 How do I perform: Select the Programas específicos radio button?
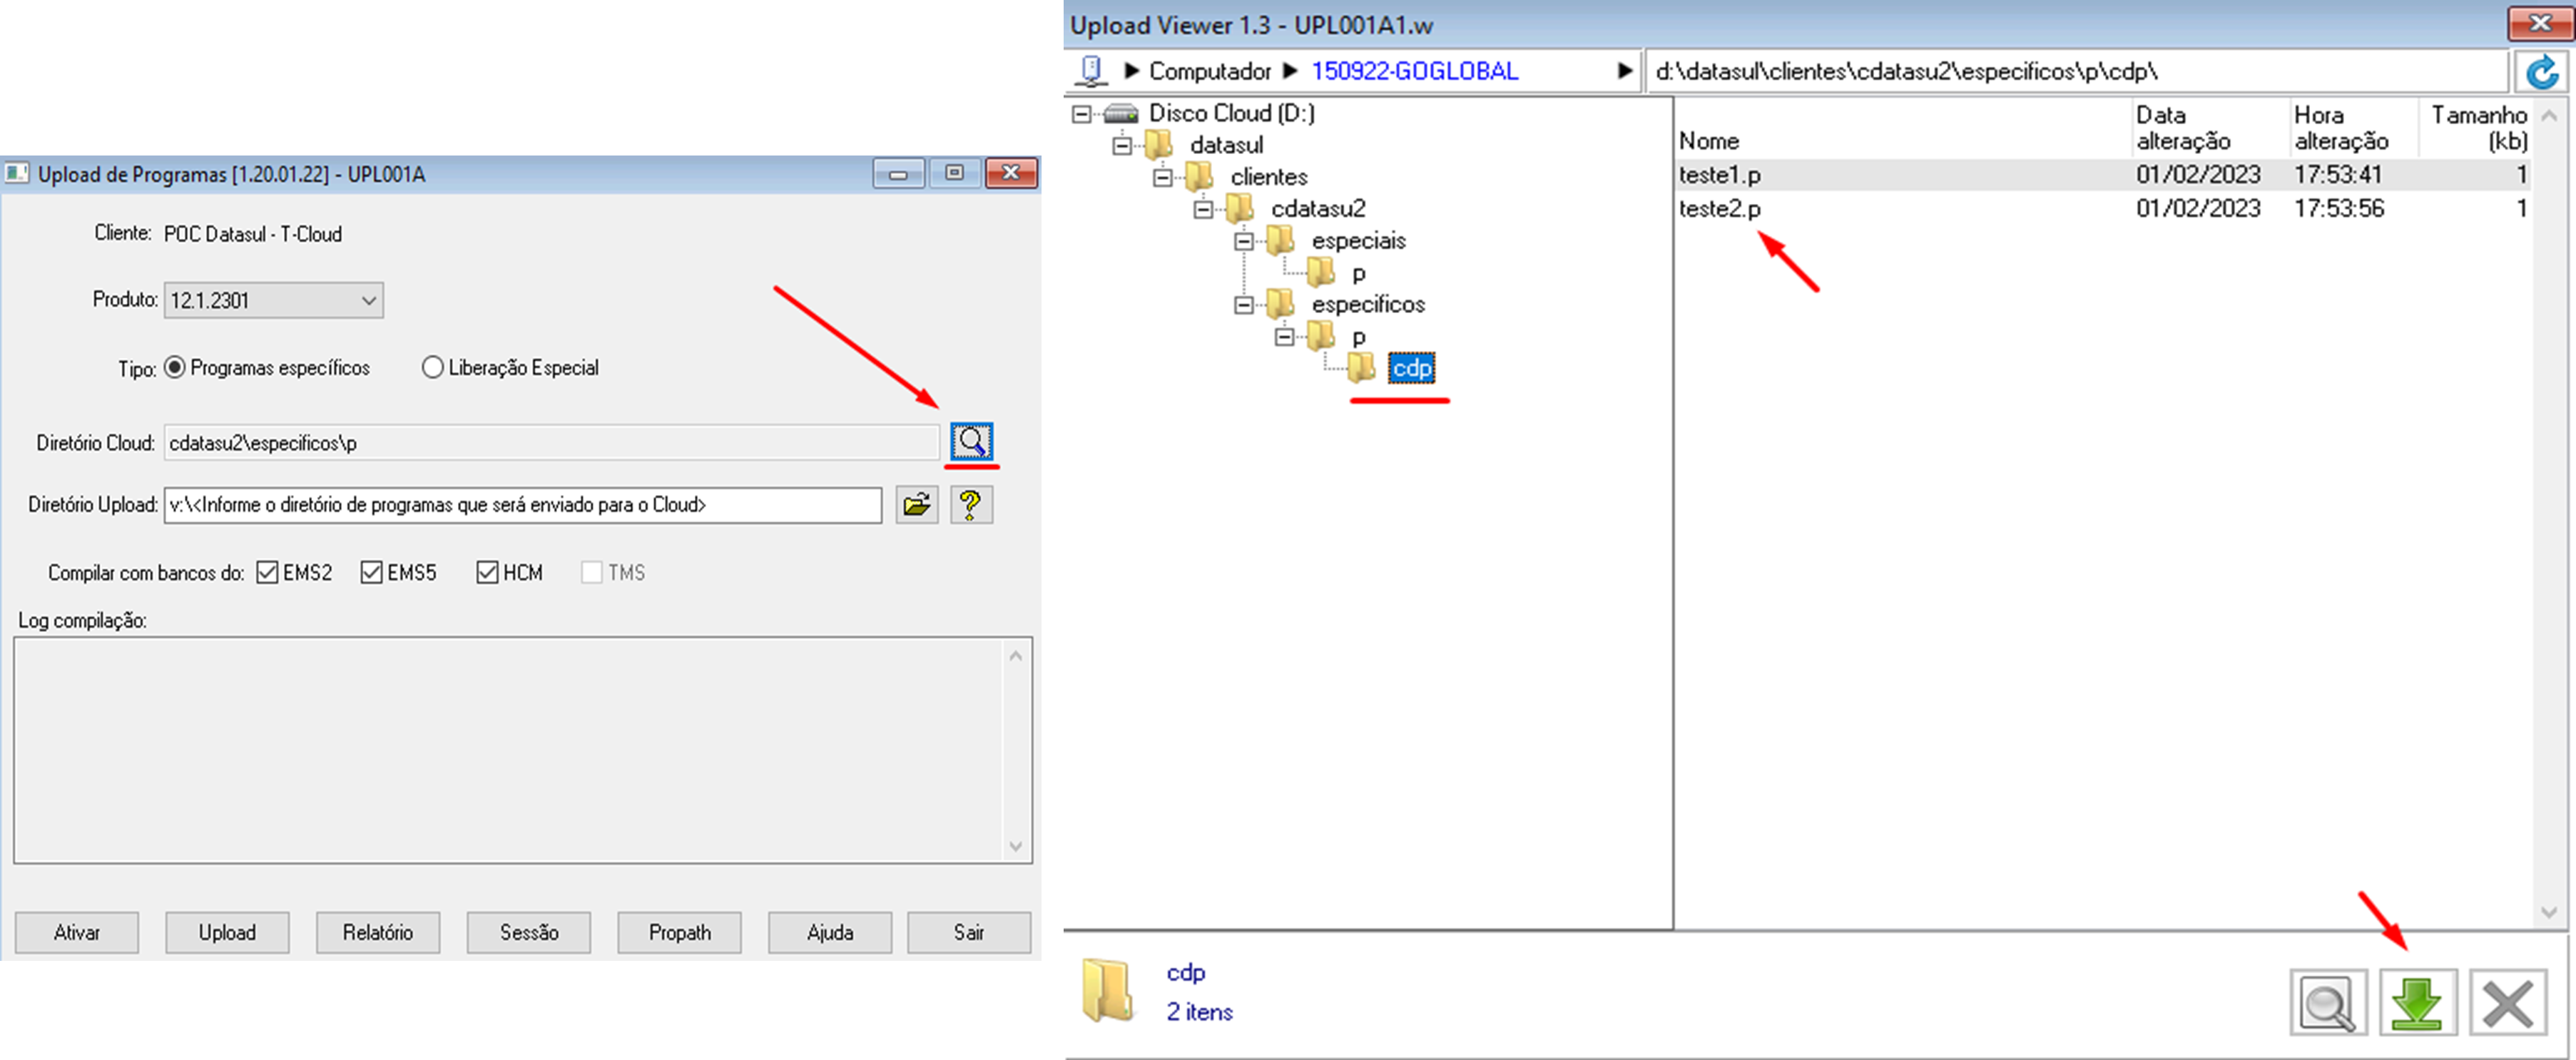coord(175,367)
